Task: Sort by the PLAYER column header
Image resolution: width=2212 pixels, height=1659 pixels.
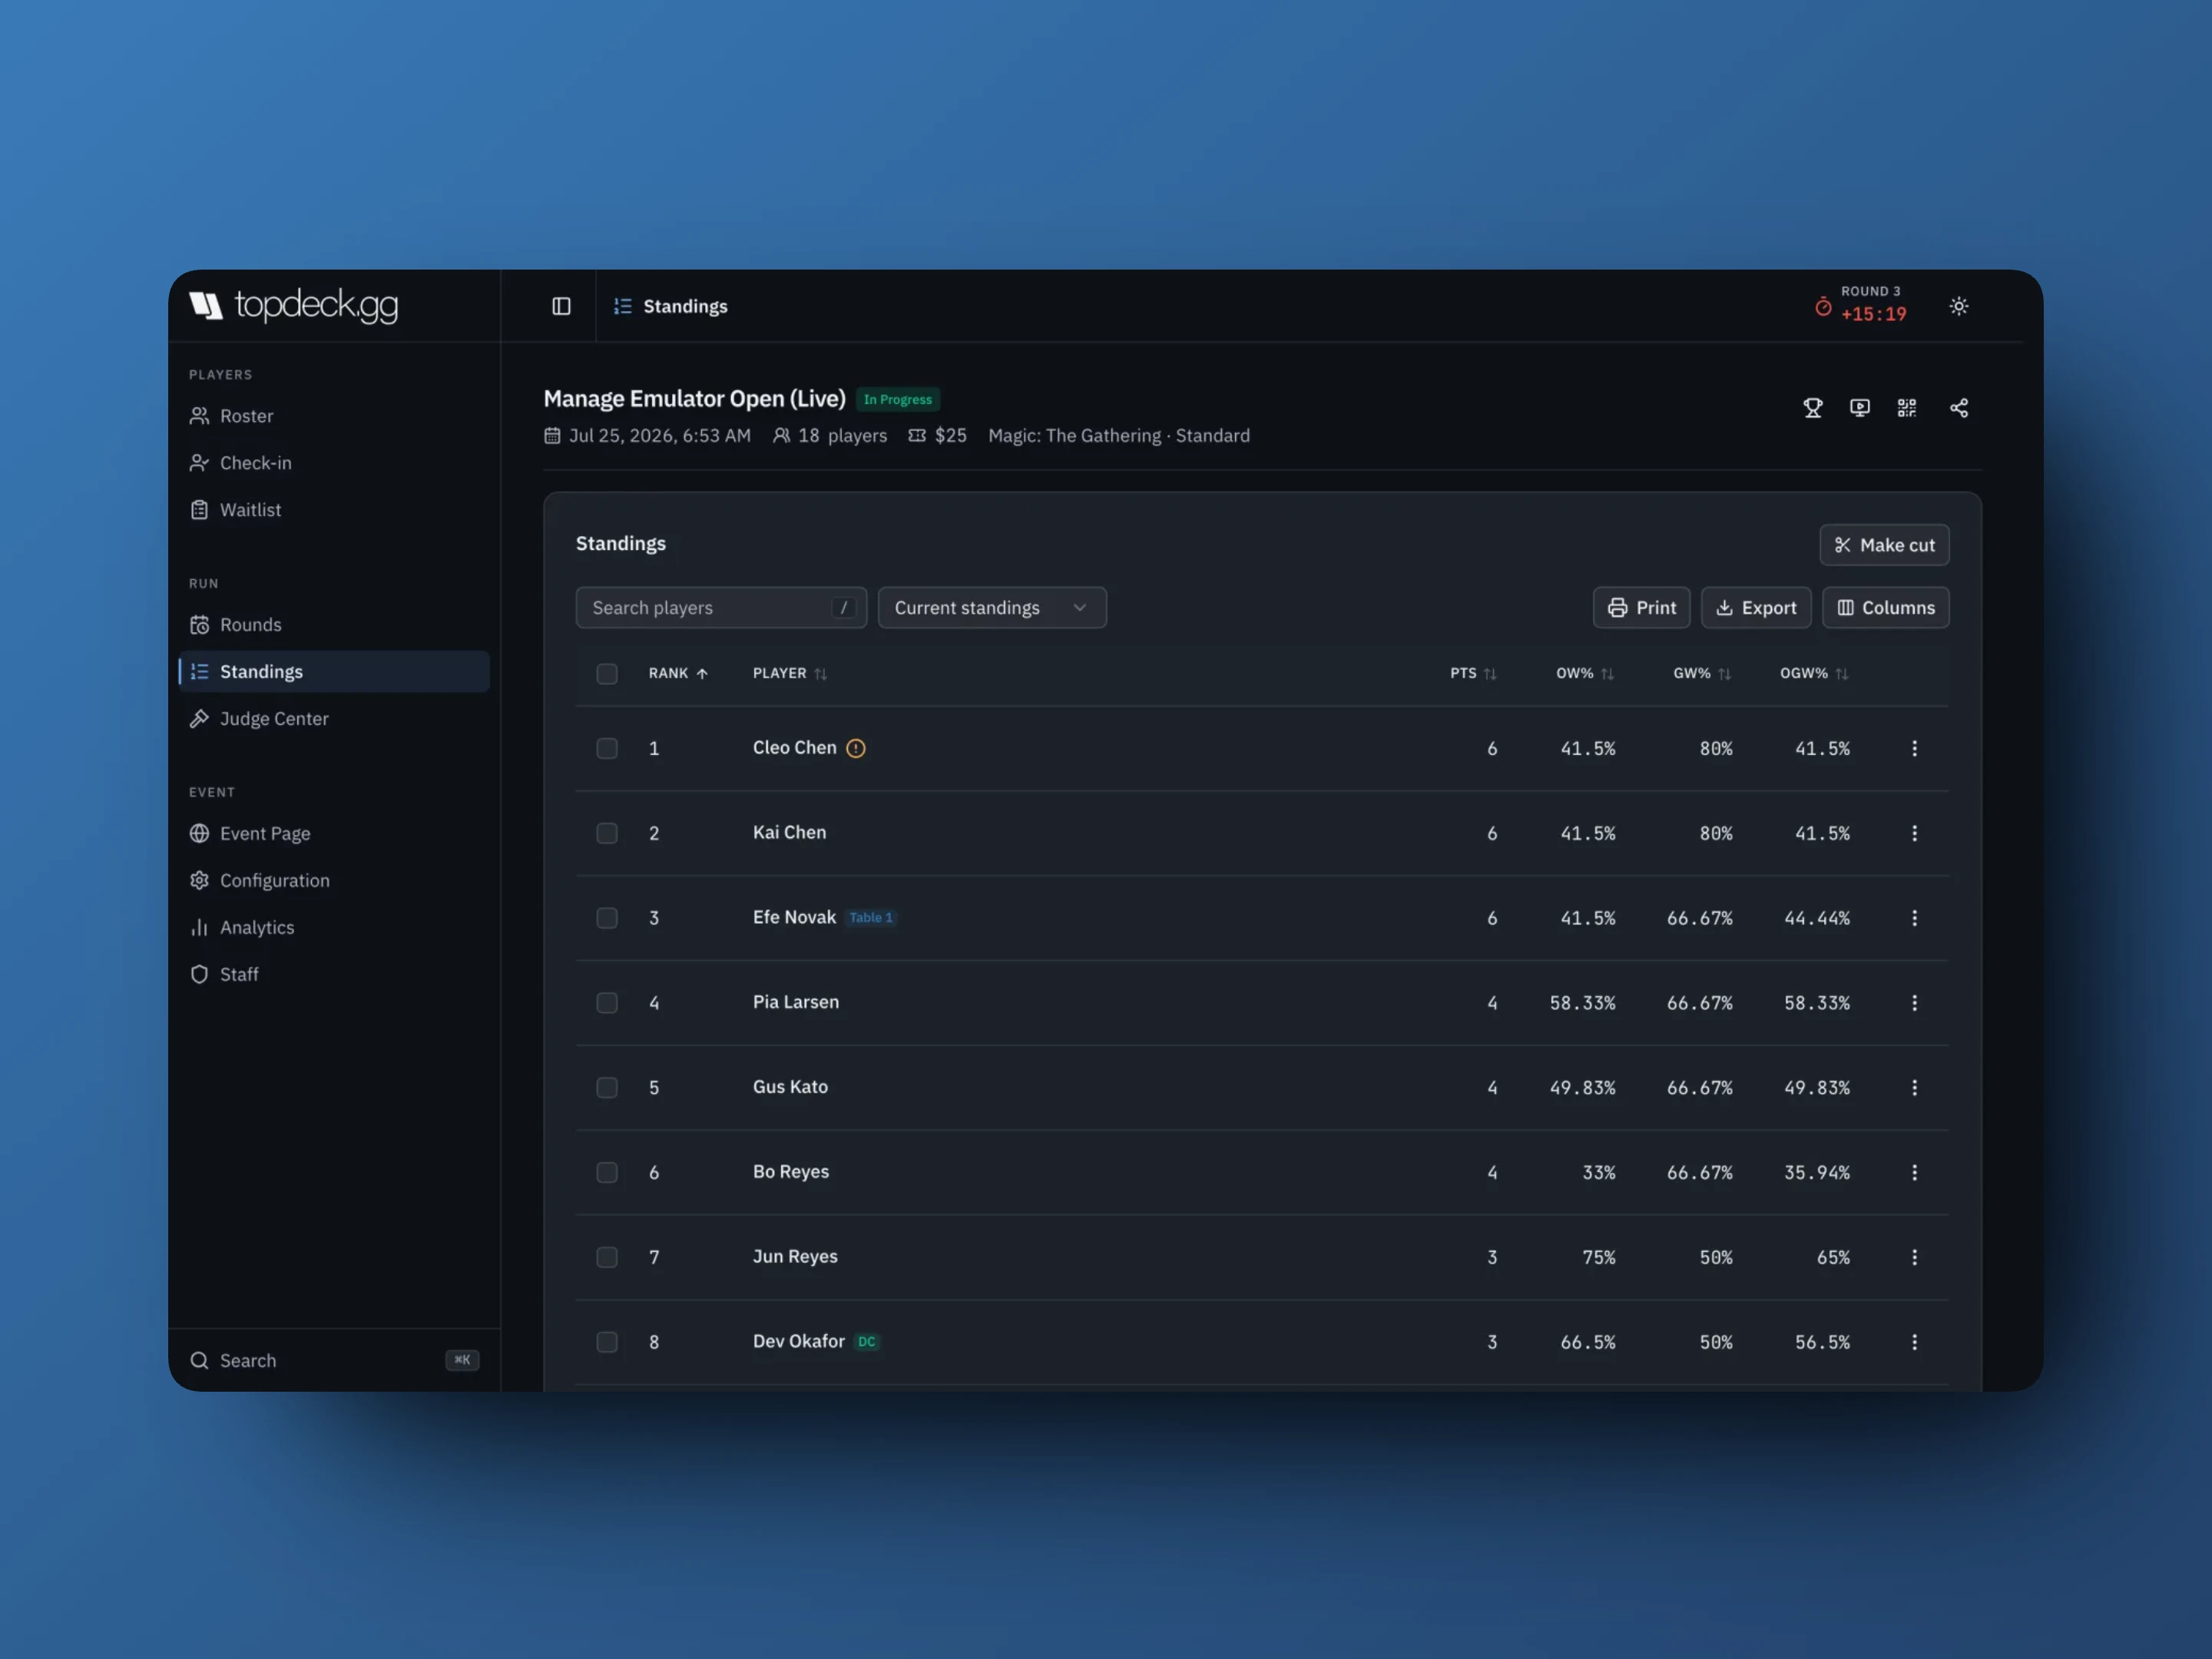Action: coord(789,674)
